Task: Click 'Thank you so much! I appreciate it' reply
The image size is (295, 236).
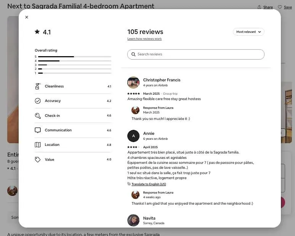Action: [161, 119]
